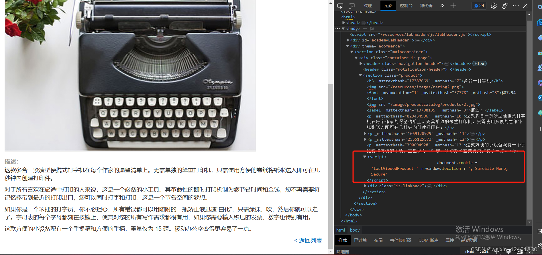
Task: Open the 事件侦听器 tab
Action: pos(400,240)
